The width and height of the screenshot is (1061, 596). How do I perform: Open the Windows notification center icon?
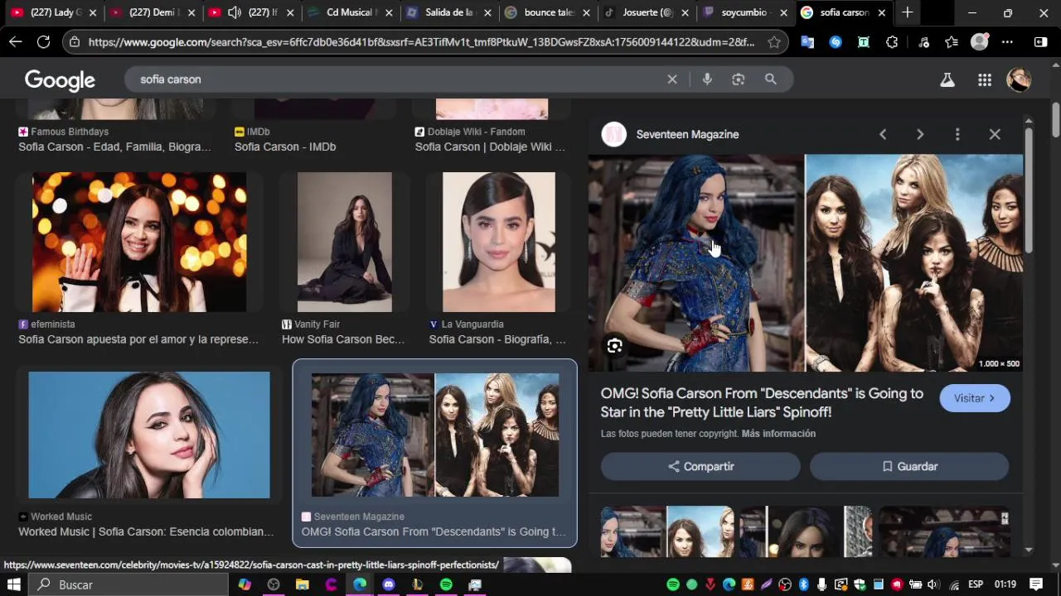tap(1036, 584)
